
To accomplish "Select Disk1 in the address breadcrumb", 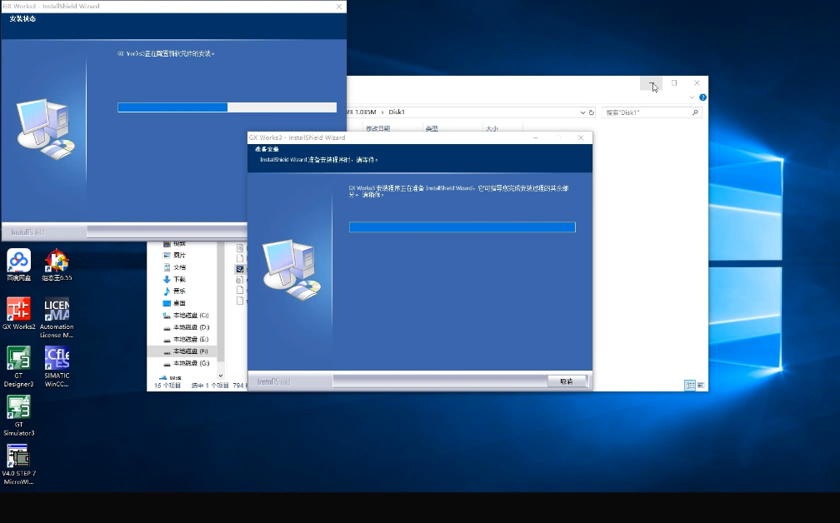I will (397, 112).
